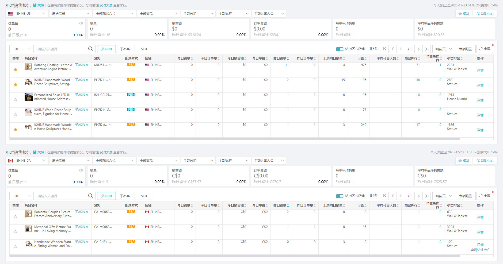Click horizontal scrollbar under the US table
503x264 pixels.
click(235, 139)
